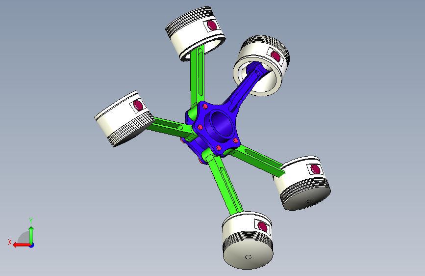Select the magenta wrist pin on the far-right piston
The image size is (425, 276).
316,169
